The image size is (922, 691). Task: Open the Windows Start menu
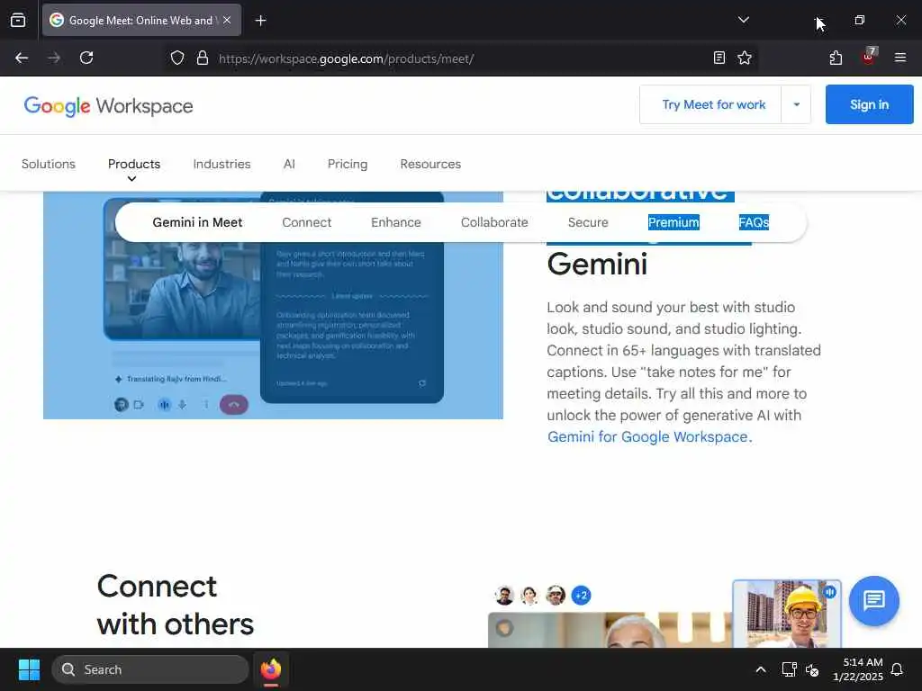pos(29,669)
